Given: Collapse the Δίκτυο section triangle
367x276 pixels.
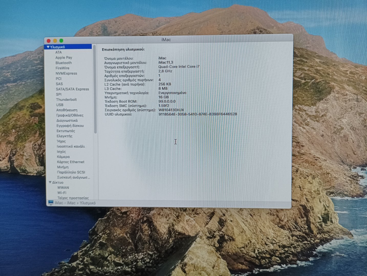Looking at the screenshot, I should [50, 182].
